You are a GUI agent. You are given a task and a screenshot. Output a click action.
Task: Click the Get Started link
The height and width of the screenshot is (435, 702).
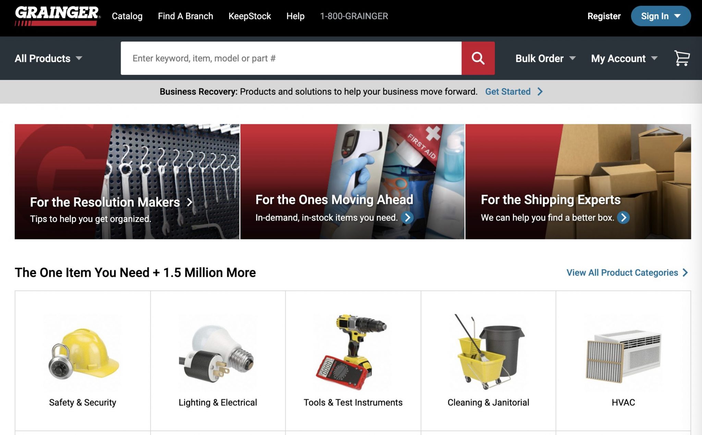pos(508,92)
